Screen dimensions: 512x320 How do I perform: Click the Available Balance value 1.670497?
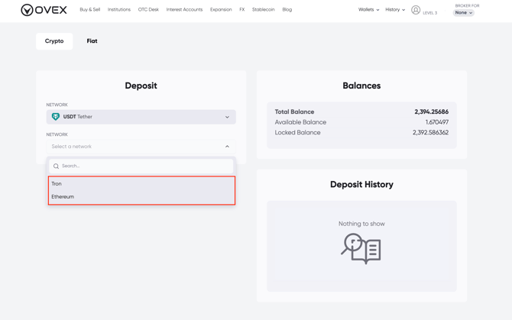(437, 122)
